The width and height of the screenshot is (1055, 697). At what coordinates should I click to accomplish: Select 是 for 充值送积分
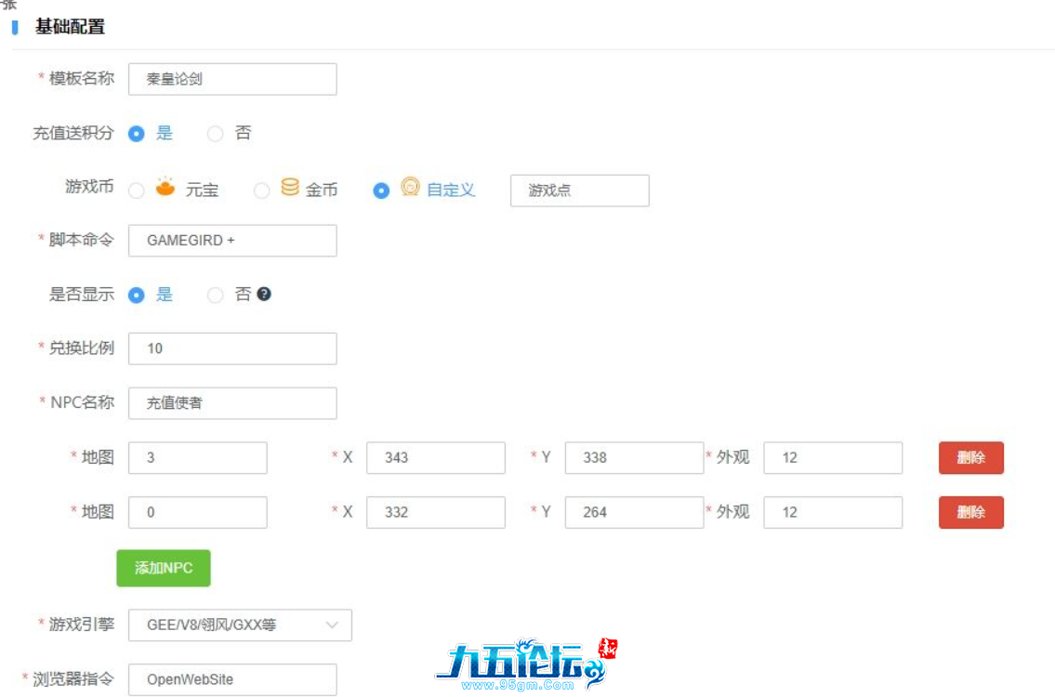(137, 133)
